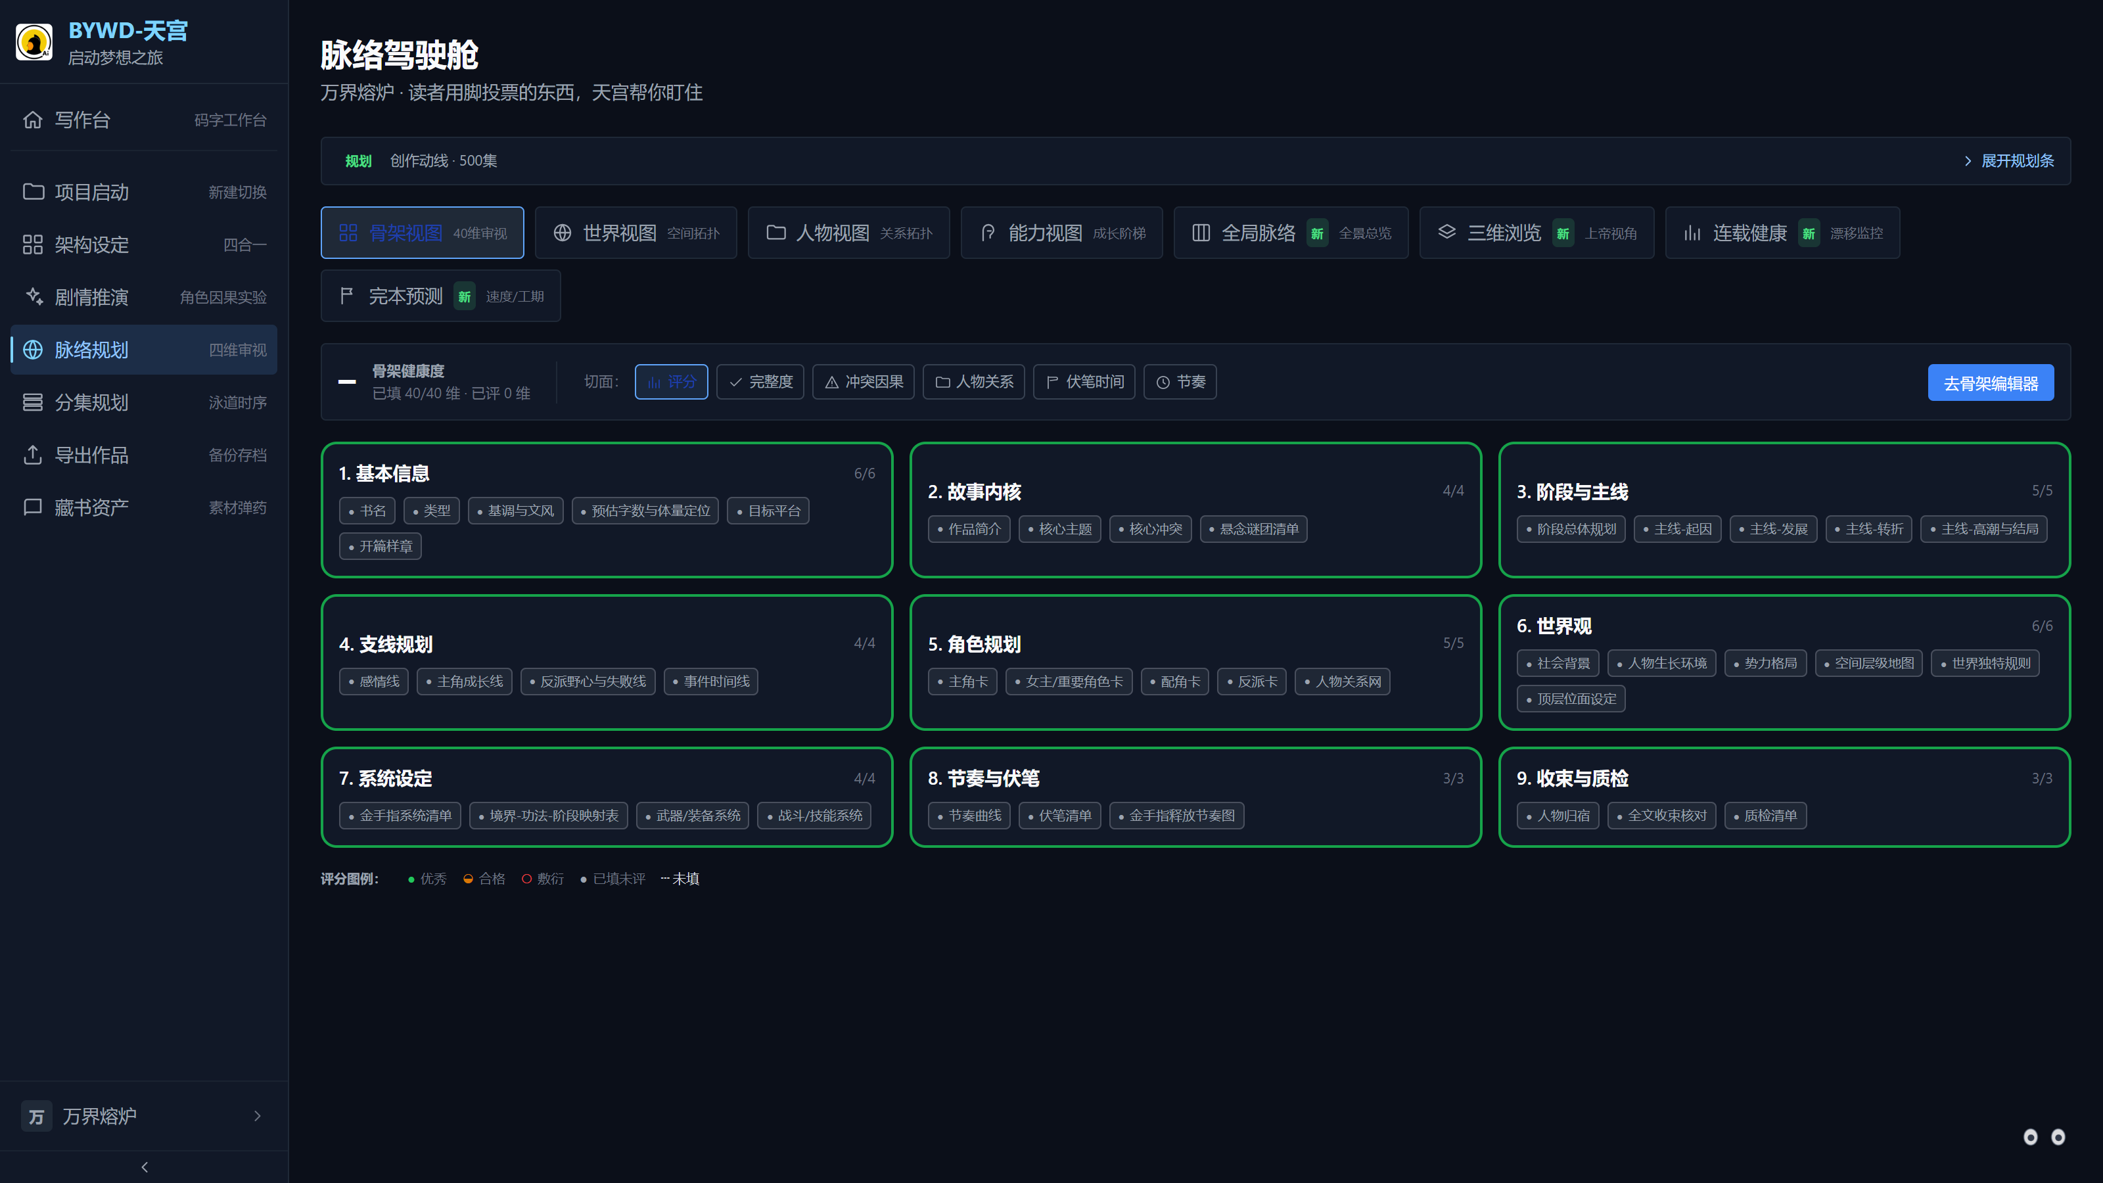Image resolution: width=2103 pixels, height=1183 pixels.
Task: Click the 架构设定 grid icon
Action: click(33, 245)
